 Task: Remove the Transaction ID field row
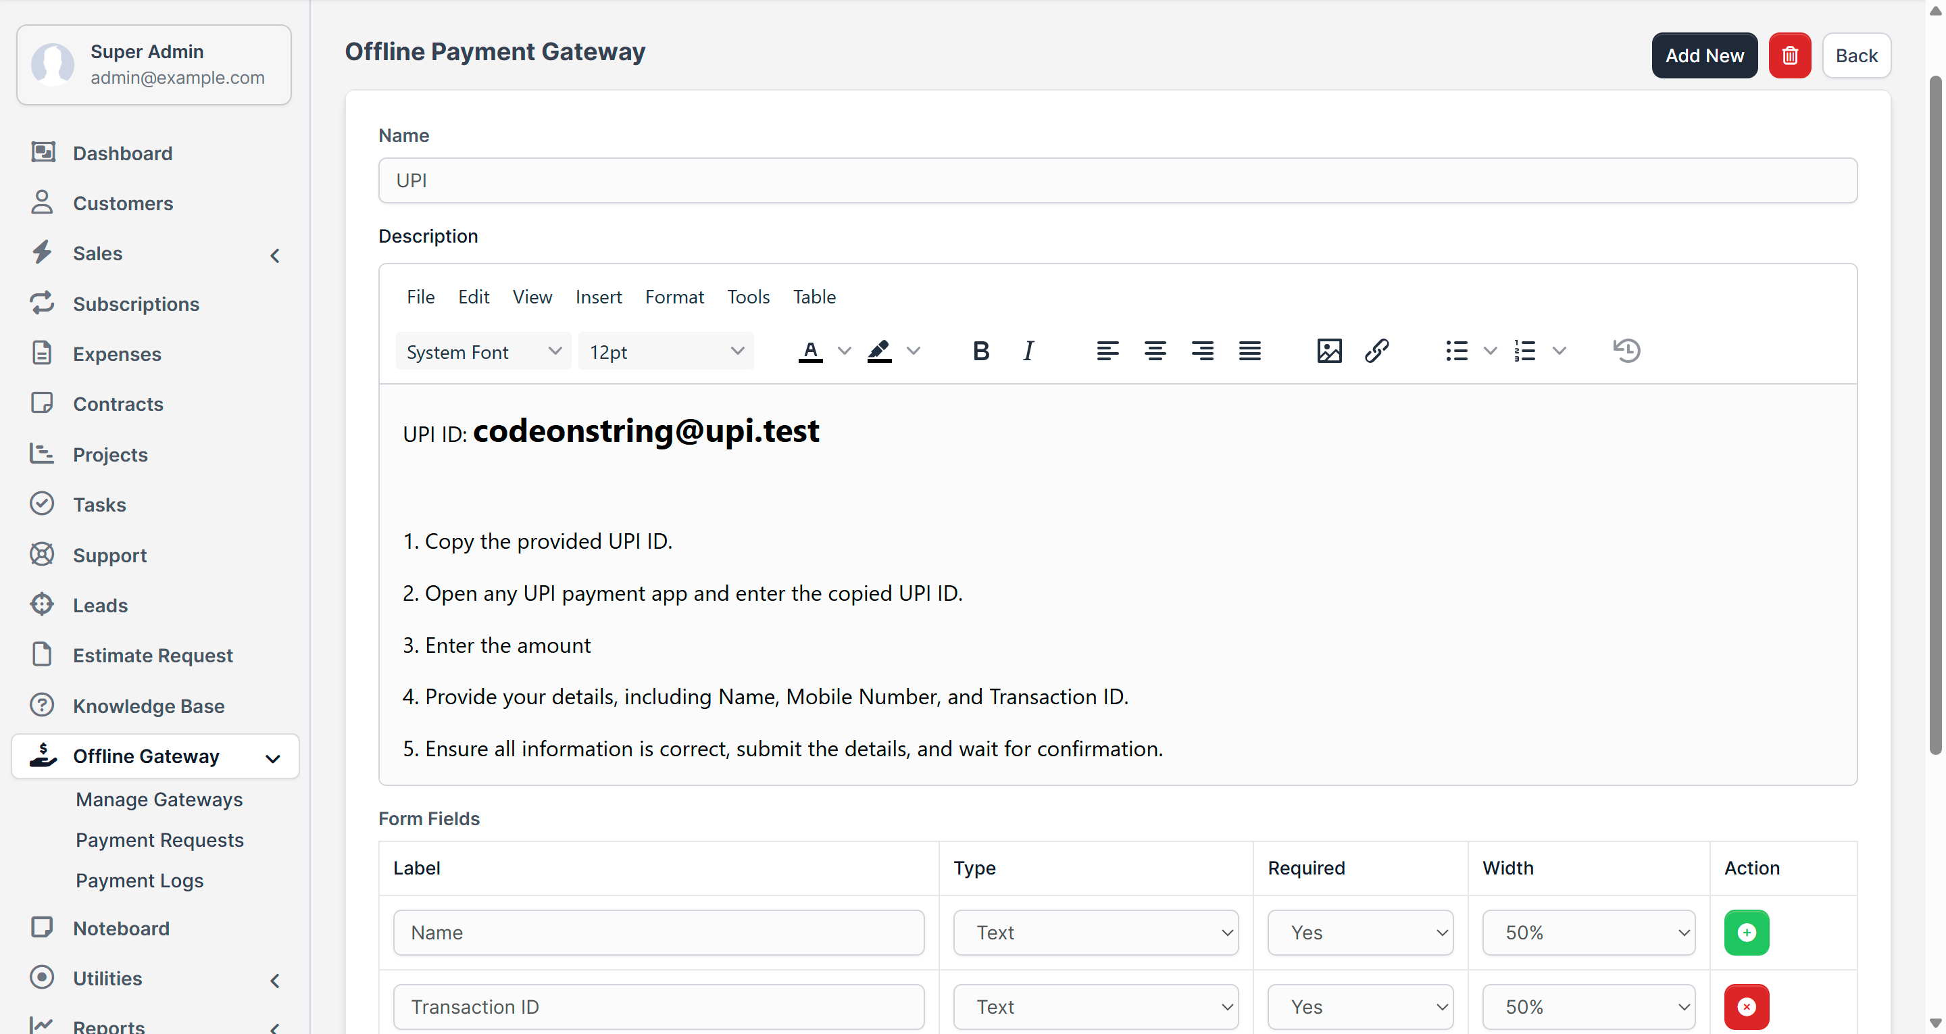coord(1746,1006)
